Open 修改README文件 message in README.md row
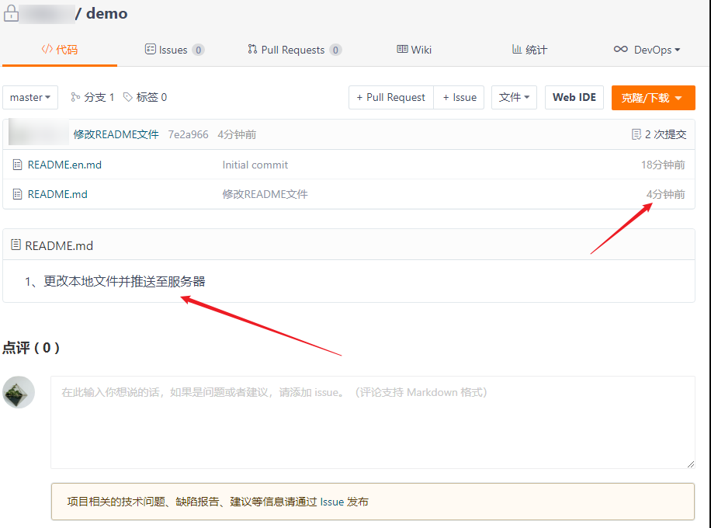711x528 pixels. pos(265,194)
